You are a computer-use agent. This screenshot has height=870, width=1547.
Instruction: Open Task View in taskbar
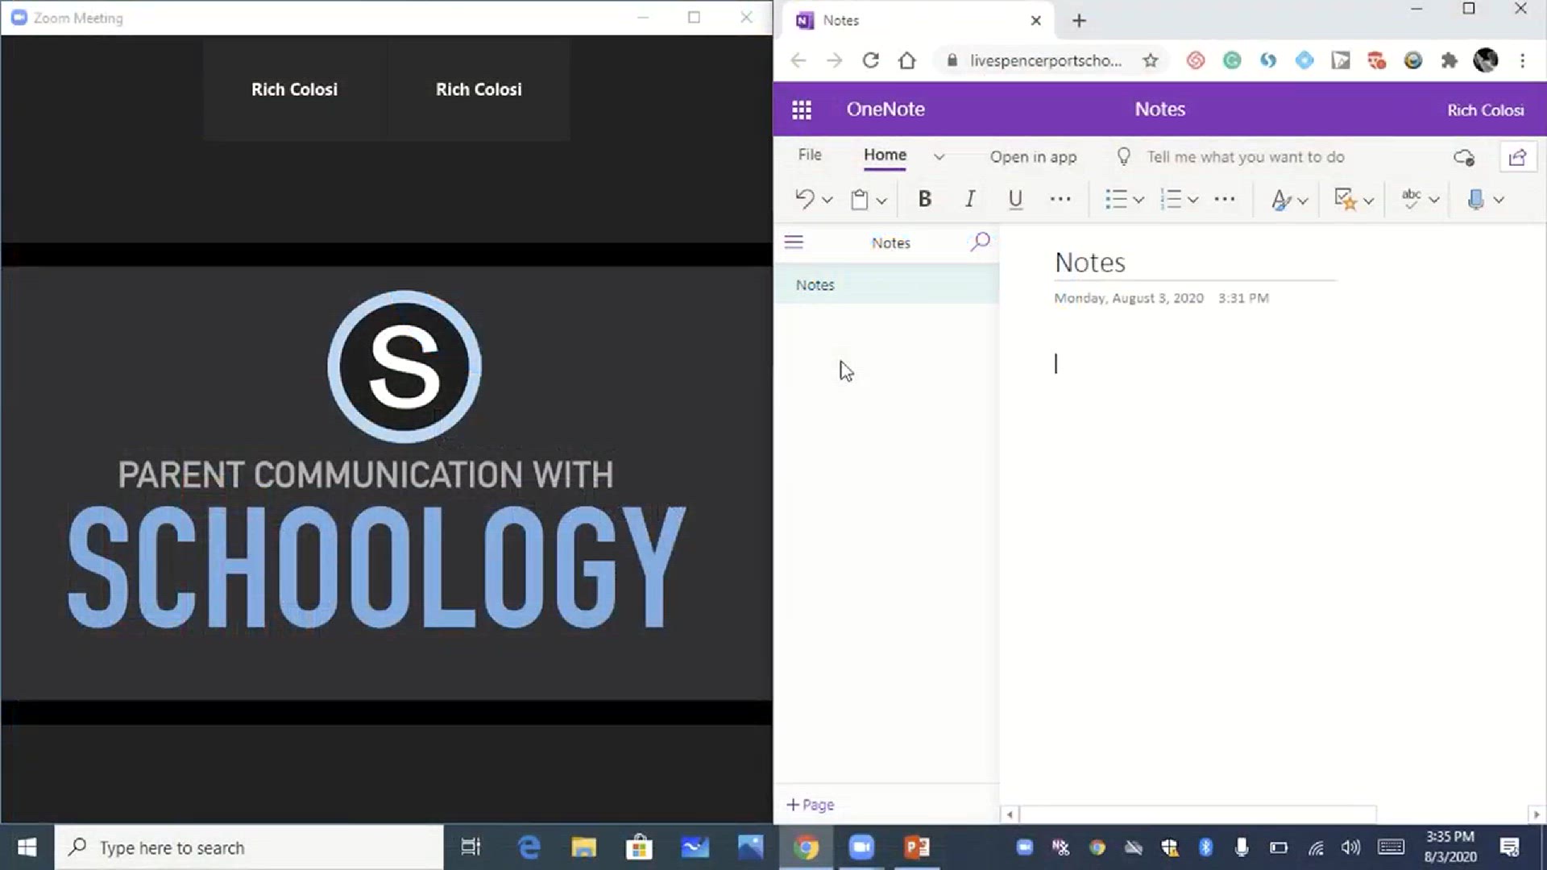click(471, 847)
